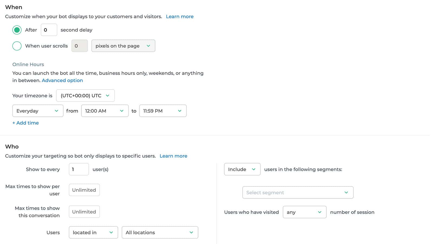Click the 'Online Hours' subheading text
433x244 pixels.
[28, 64]
